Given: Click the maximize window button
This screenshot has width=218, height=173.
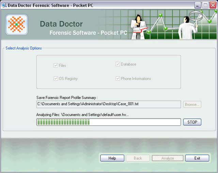Looking at the screenshot, I should pyautogui.click(x=205, y=5).
